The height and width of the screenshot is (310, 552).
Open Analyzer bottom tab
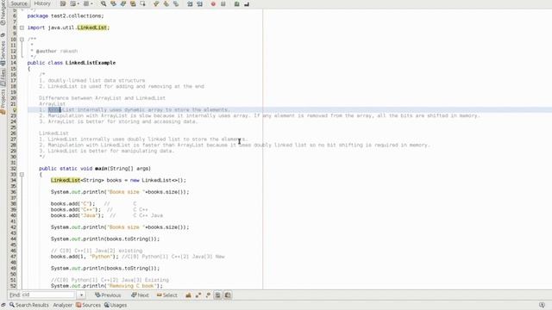(62, 305)
